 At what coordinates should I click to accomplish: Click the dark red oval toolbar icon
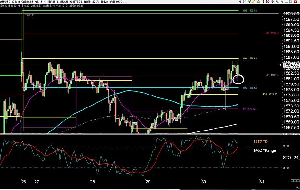[x=263, y=2]
